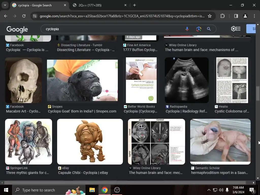Open a new browser tab
260x195 pixels.
tap(135, 5)
